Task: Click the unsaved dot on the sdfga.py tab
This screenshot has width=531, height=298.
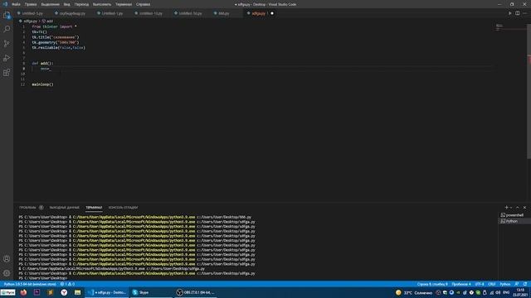Action: click(x=272, y=13)
